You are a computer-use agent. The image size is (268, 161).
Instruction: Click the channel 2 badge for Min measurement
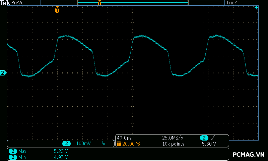coord(13,157)
